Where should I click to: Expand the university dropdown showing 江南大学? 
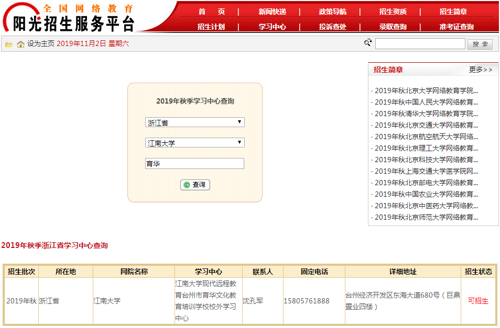click(x=194, y=142)
